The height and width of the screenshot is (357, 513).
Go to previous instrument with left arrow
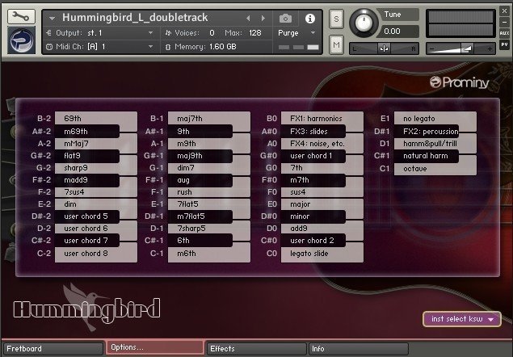pos(248,19)
